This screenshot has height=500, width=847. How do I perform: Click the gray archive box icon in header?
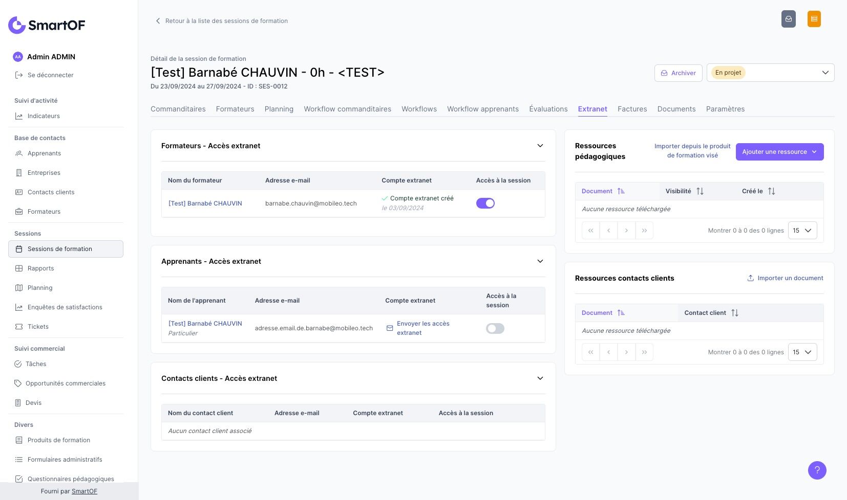point(789,19)
